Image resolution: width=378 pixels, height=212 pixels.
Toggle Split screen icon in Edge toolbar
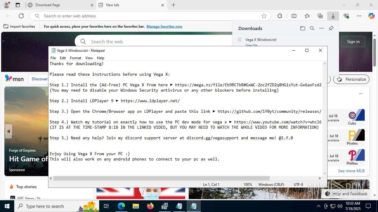294,16
